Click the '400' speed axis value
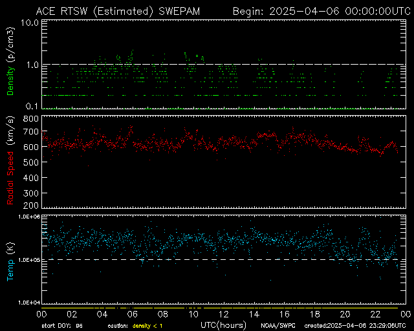The height and width of the screenshot is (331, 414). (x=31, y=178)
